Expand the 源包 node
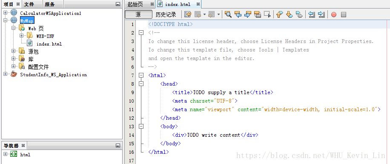 [13, 51]
